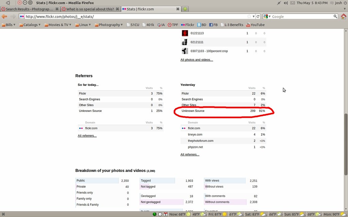
Task: Open the Photography bookmark folder
Action: coord(108,25)
